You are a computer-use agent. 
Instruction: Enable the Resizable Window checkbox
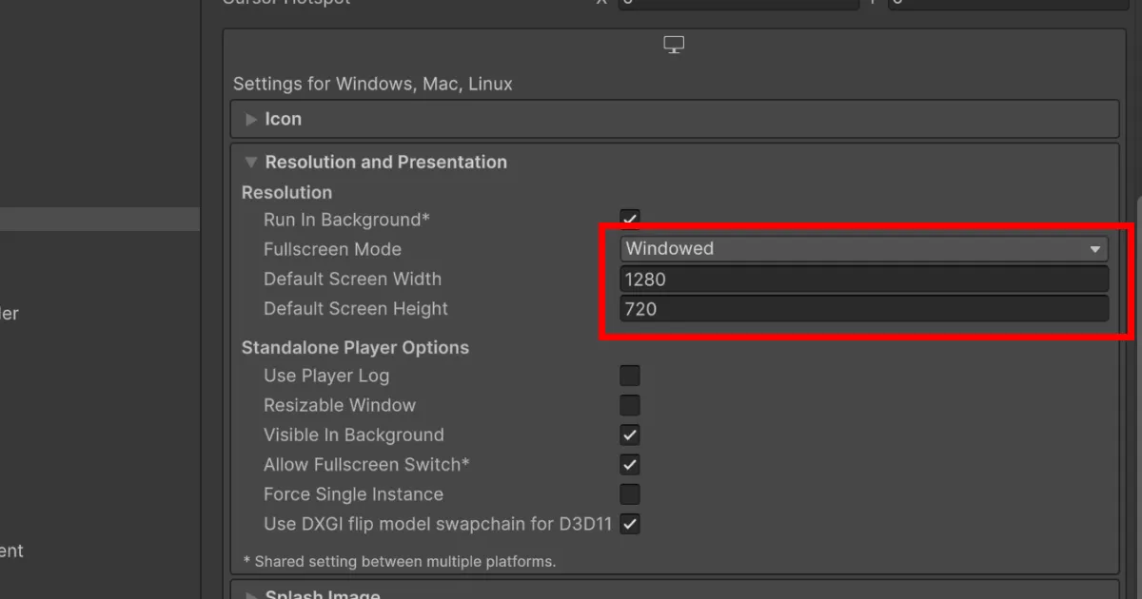(629, 406)
